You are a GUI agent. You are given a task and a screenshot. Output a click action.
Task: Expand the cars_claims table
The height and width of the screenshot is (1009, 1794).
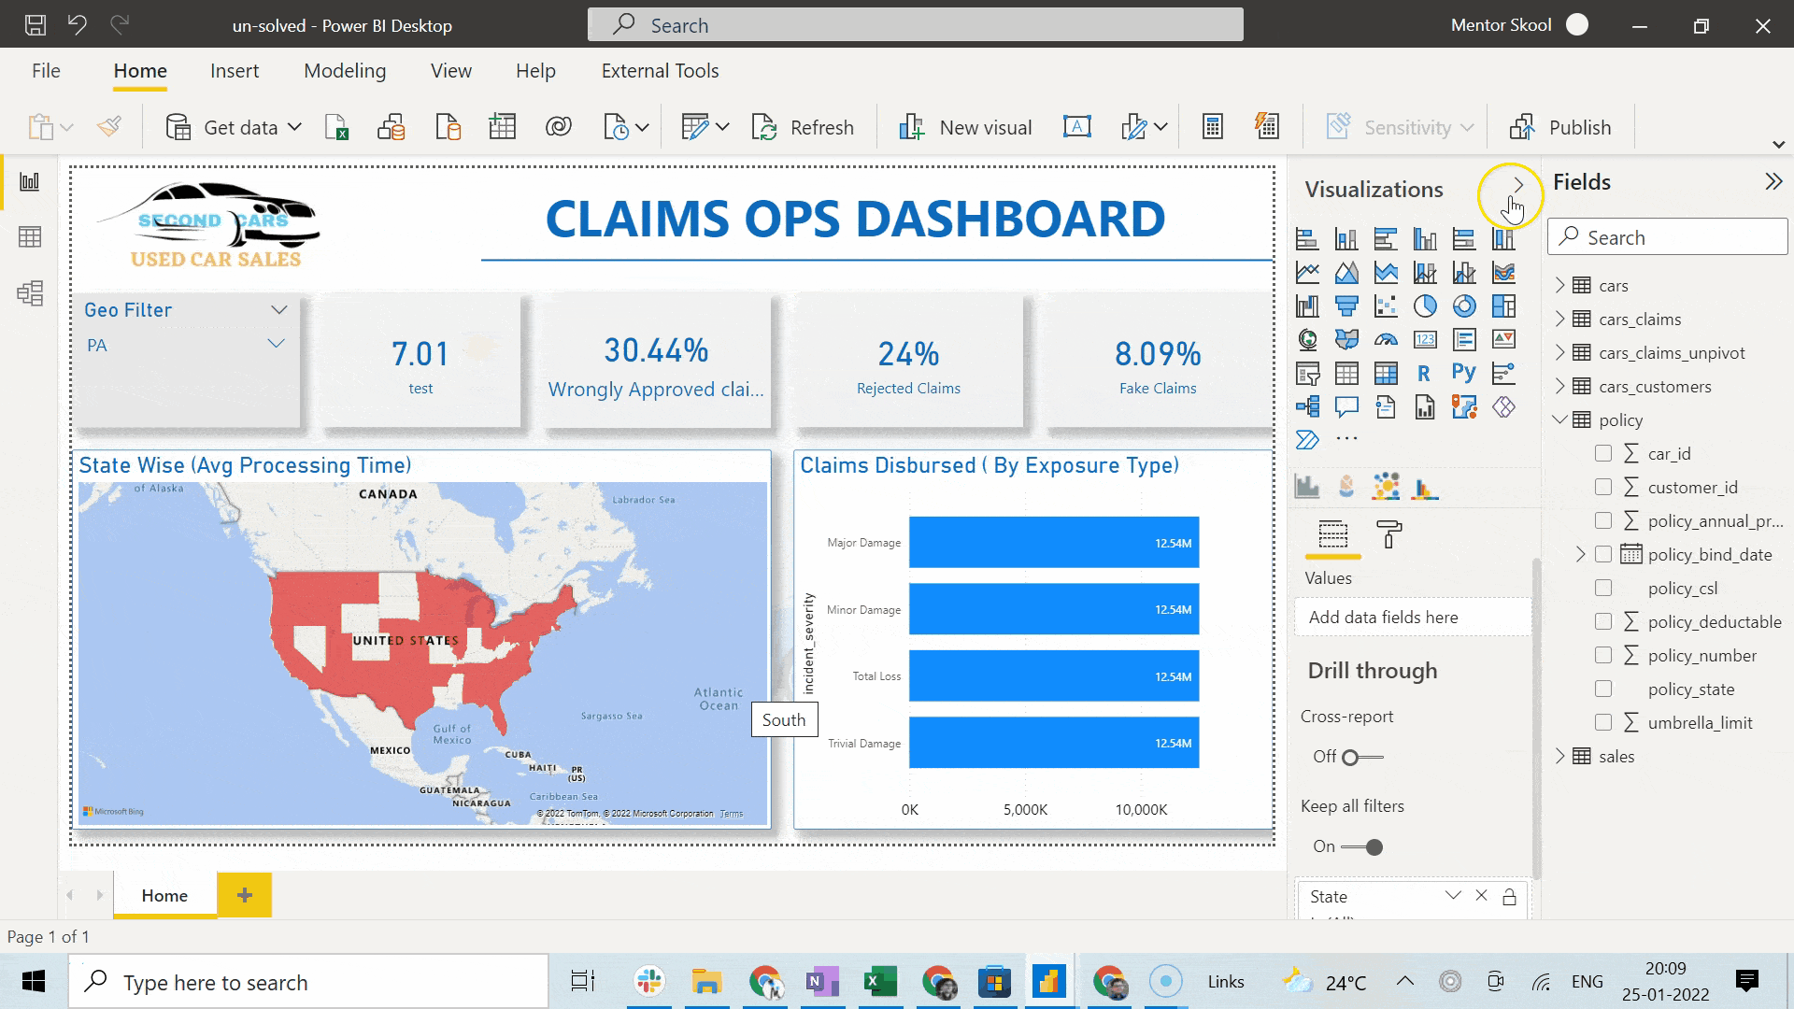point(1559,320)
